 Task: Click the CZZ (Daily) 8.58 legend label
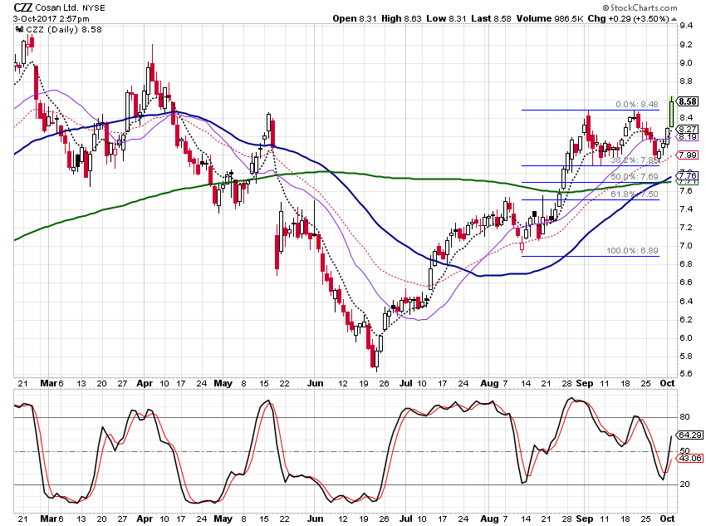pos(64,30)
